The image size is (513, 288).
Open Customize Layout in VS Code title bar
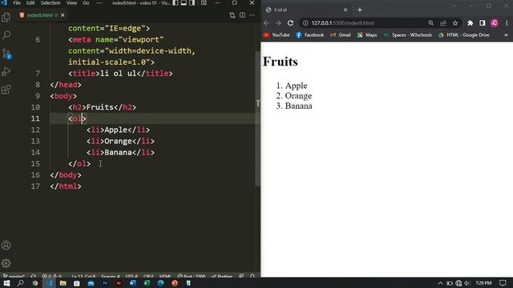(x=204, y=3)
